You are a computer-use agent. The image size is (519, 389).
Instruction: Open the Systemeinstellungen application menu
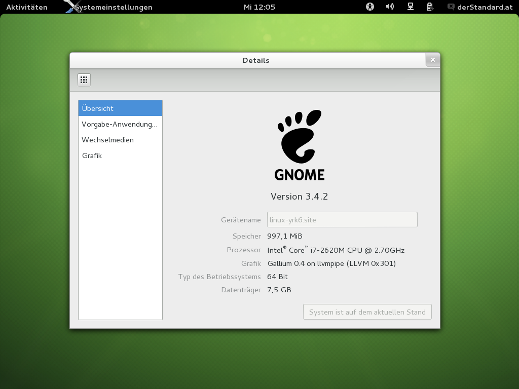[113, 7]
